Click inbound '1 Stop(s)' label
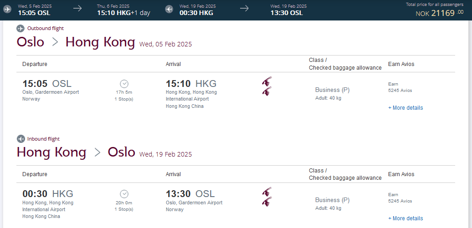Screen dimensions: 472x228 tap(124, 209)
